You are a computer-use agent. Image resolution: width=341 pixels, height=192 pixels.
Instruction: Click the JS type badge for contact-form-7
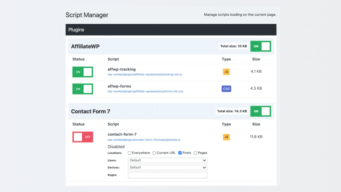226,137
